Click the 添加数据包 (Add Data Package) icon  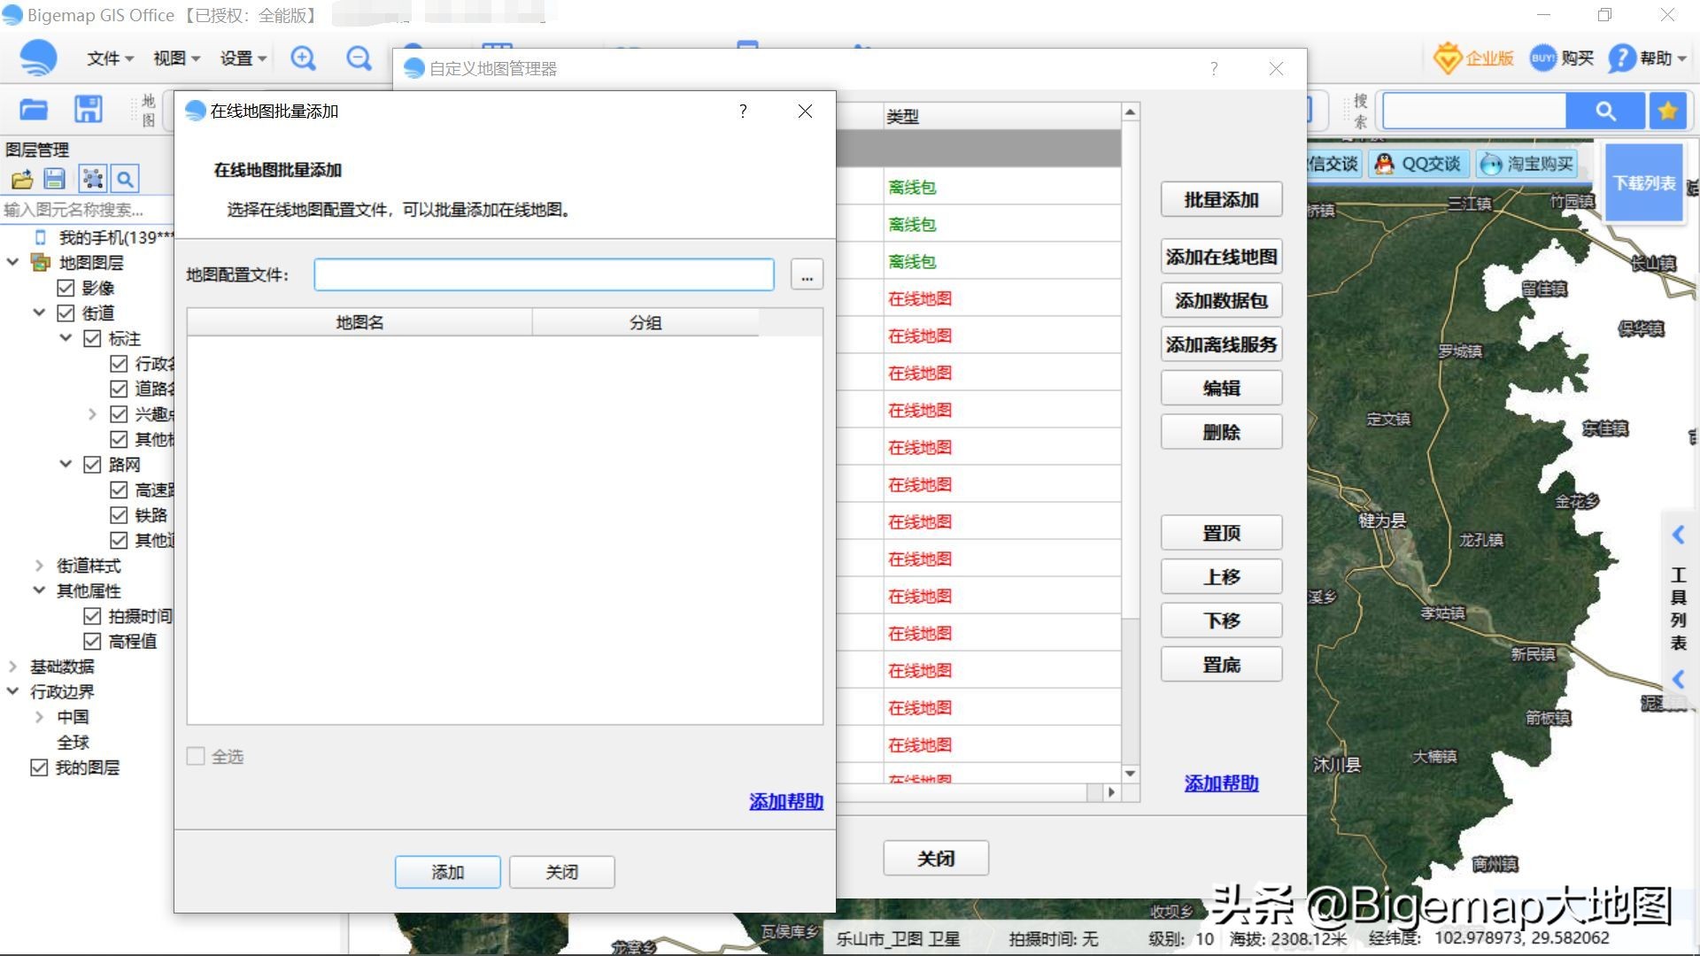click(x=1220, y=300)
